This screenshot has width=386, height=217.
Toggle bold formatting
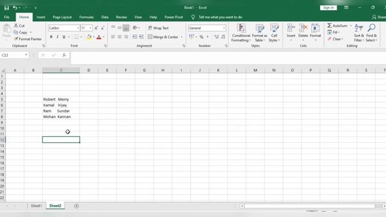click(x=51, y=37)
